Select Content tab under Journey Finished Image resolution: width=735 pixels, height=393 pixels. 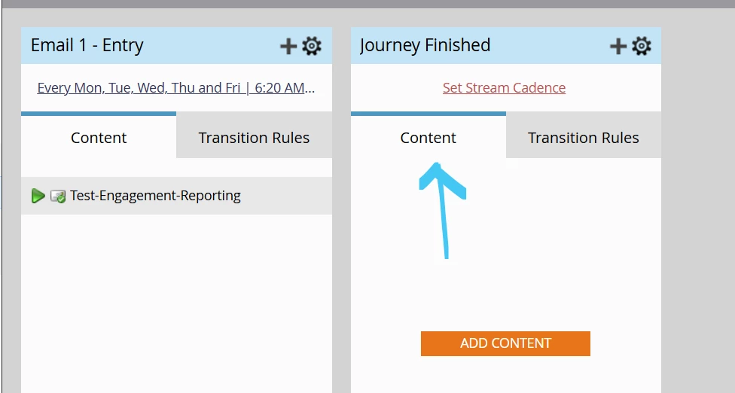coord(428,137)
